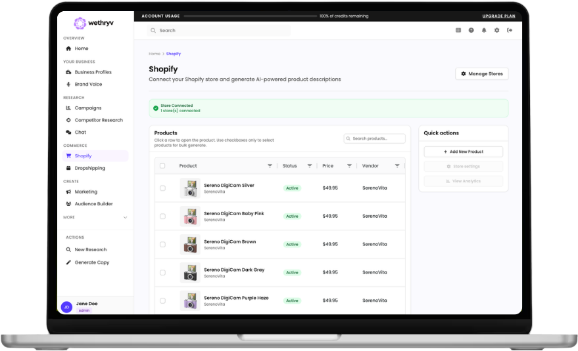This screenshot has height=351, width=578.
Task: Open the Sereno DigiCam Brown thumbnail
Action: pyautogui.click(x=190, y=244)
